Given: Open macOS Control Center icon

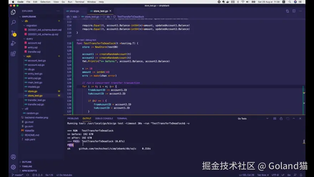Looking at the screenshot, I should pos(300,2).
